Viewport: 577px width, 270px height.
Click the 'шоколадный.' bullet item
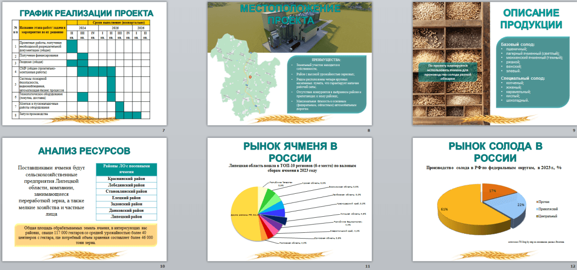(517, 100)
